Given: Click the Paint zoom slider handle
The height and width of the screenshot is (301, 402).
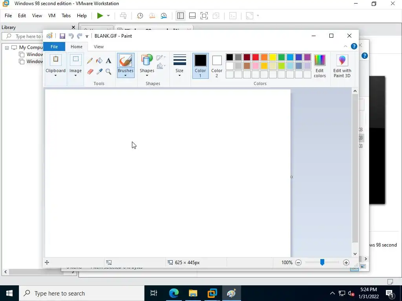Looking at the screenshot, I should point(322,262).
